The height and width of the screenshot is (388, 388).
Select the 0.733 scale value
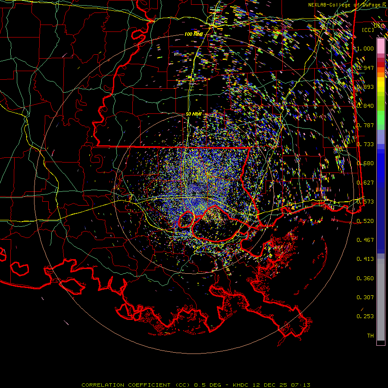(x=365, y=144)
